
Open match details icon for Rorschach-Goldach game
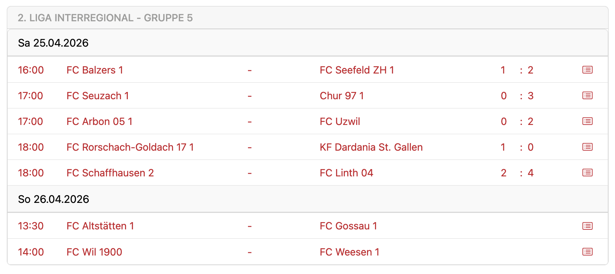point(587,147)
